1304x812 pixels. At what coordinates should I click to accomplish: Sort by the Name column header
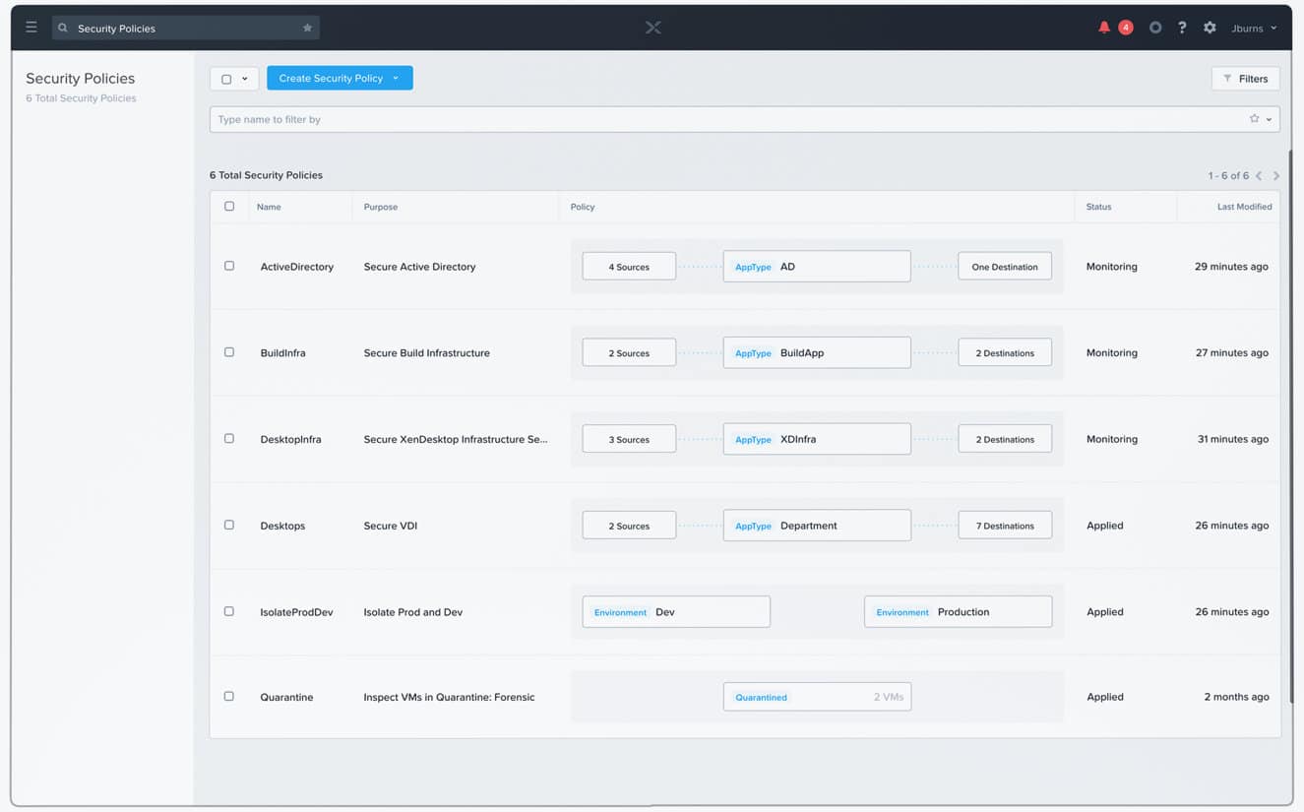tap(269, 207)
